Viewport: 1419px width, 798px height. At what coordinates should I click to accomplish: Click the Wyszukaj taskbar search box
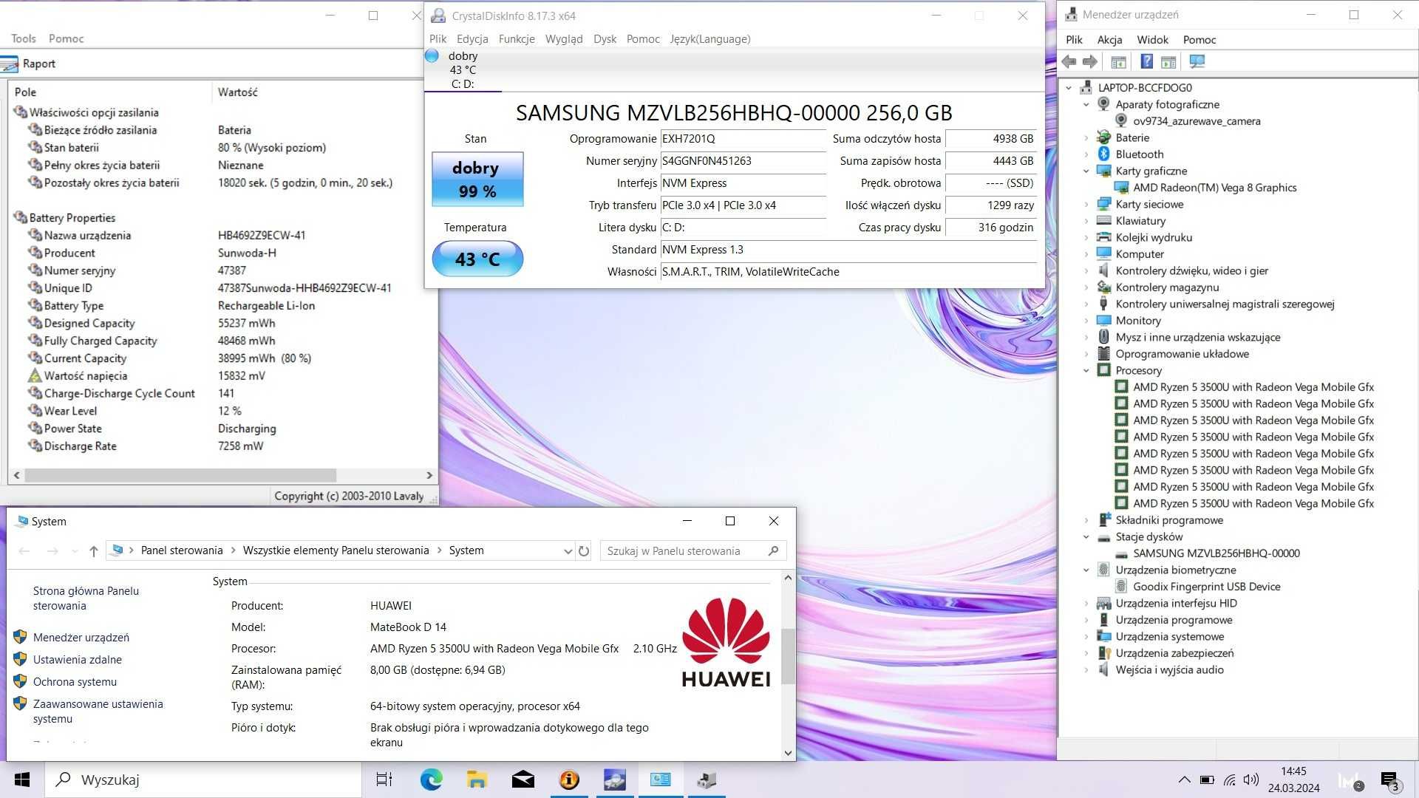203,780
